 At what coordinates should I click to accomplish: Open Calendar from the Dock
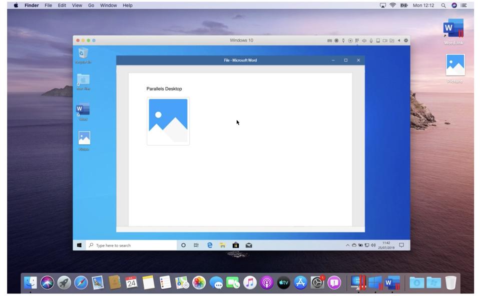pyautogui.click(x=131, y=282)
